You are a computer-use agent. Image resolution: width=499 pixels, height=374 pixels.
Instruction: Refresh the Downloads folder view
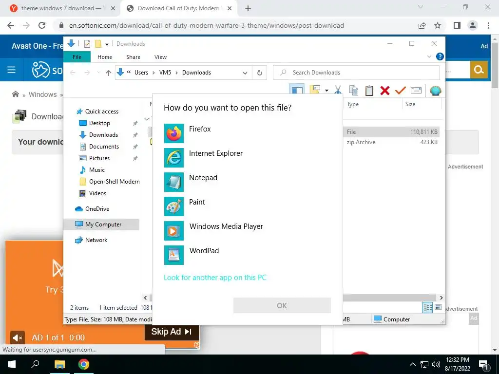[x=260, y=73]
